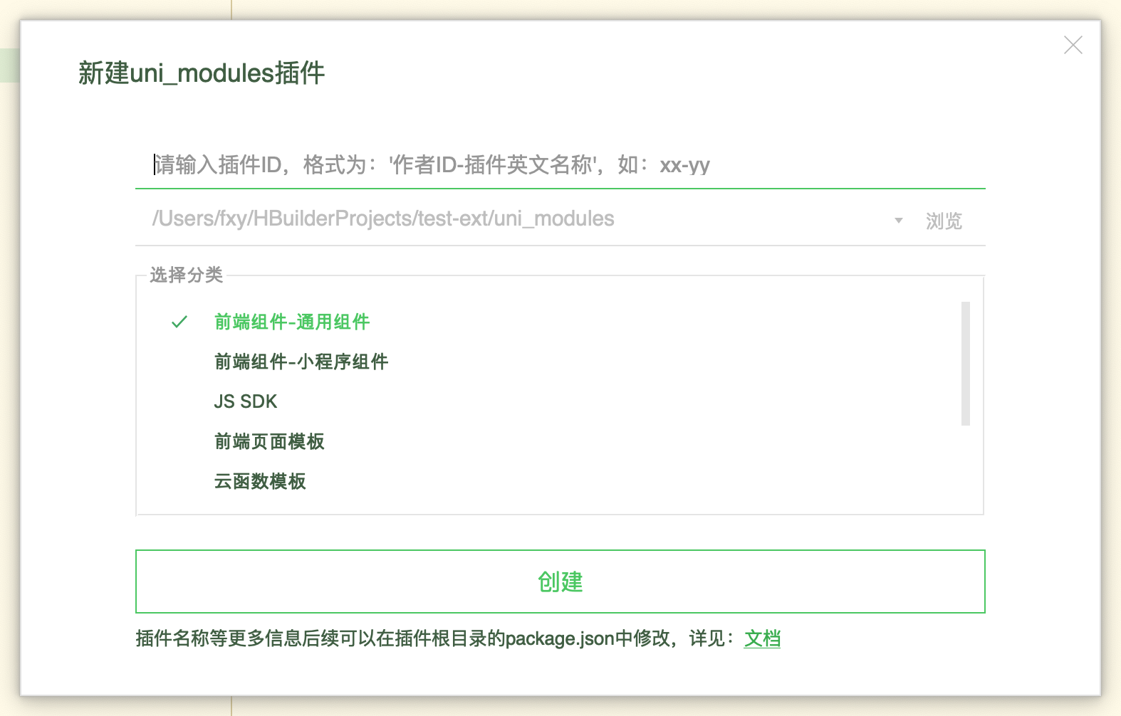Click the green checkmark beside 前端组件-通用组件
Viewport: 1121px width, 716px height.
tap(179, 322)
